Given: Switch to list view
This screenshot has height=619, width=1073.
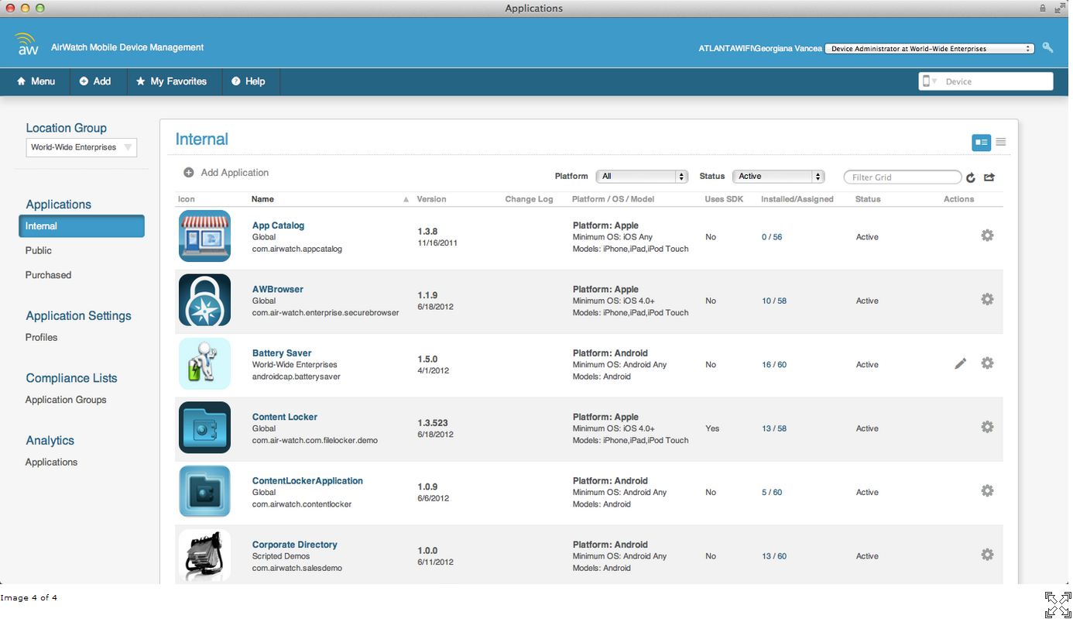Looking at the screenshot, I should click(x=1000, y=142).
